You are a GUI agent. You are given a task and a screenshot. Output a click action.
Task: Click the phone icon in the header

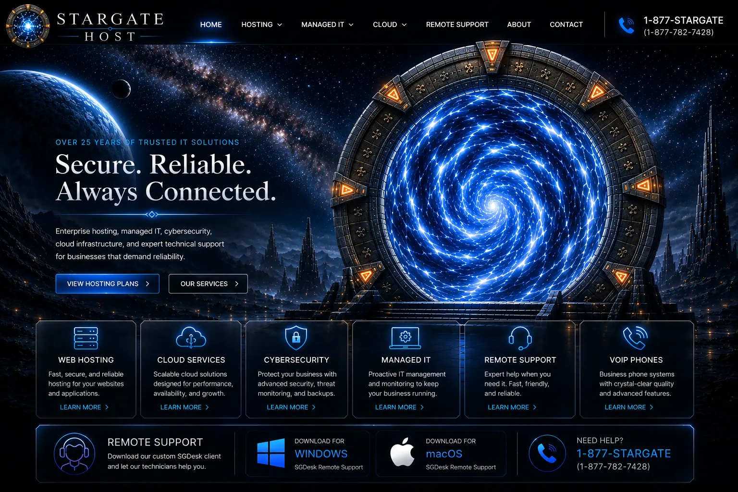click(626, 25)
